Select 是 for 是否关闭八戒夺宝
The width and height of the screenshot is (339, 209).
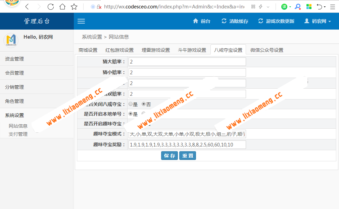coord(131,104)
